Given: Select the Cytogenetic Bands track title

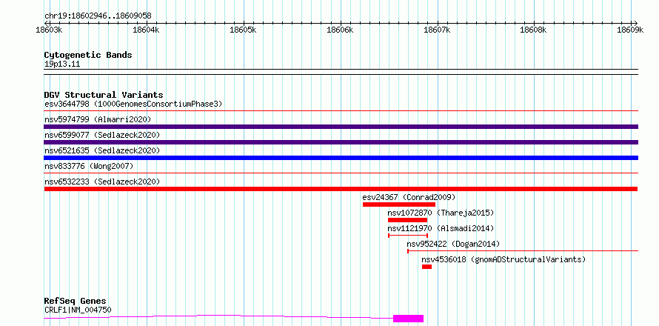Looking at the screenshot, I should tap(88, 55).
